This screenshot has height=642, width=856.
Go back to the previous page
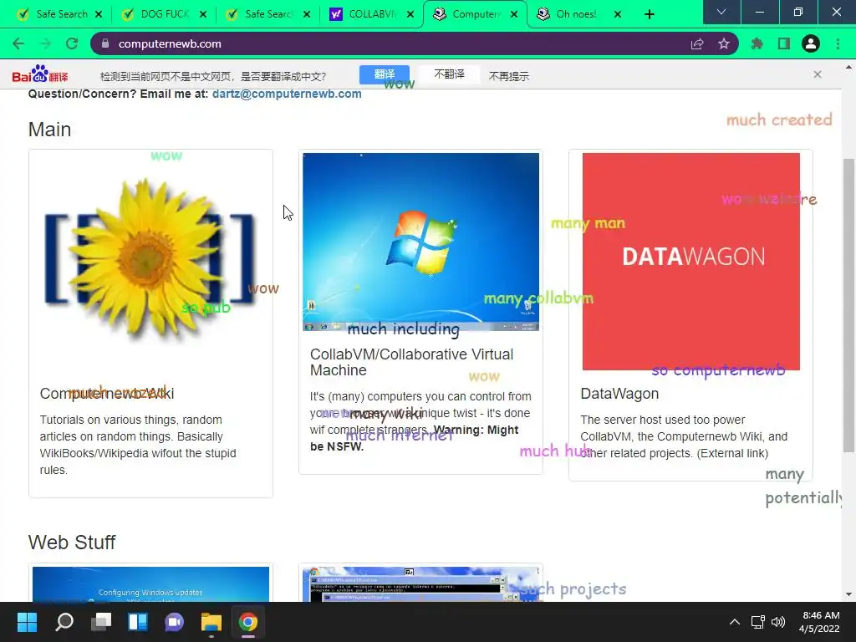(18, 43)
